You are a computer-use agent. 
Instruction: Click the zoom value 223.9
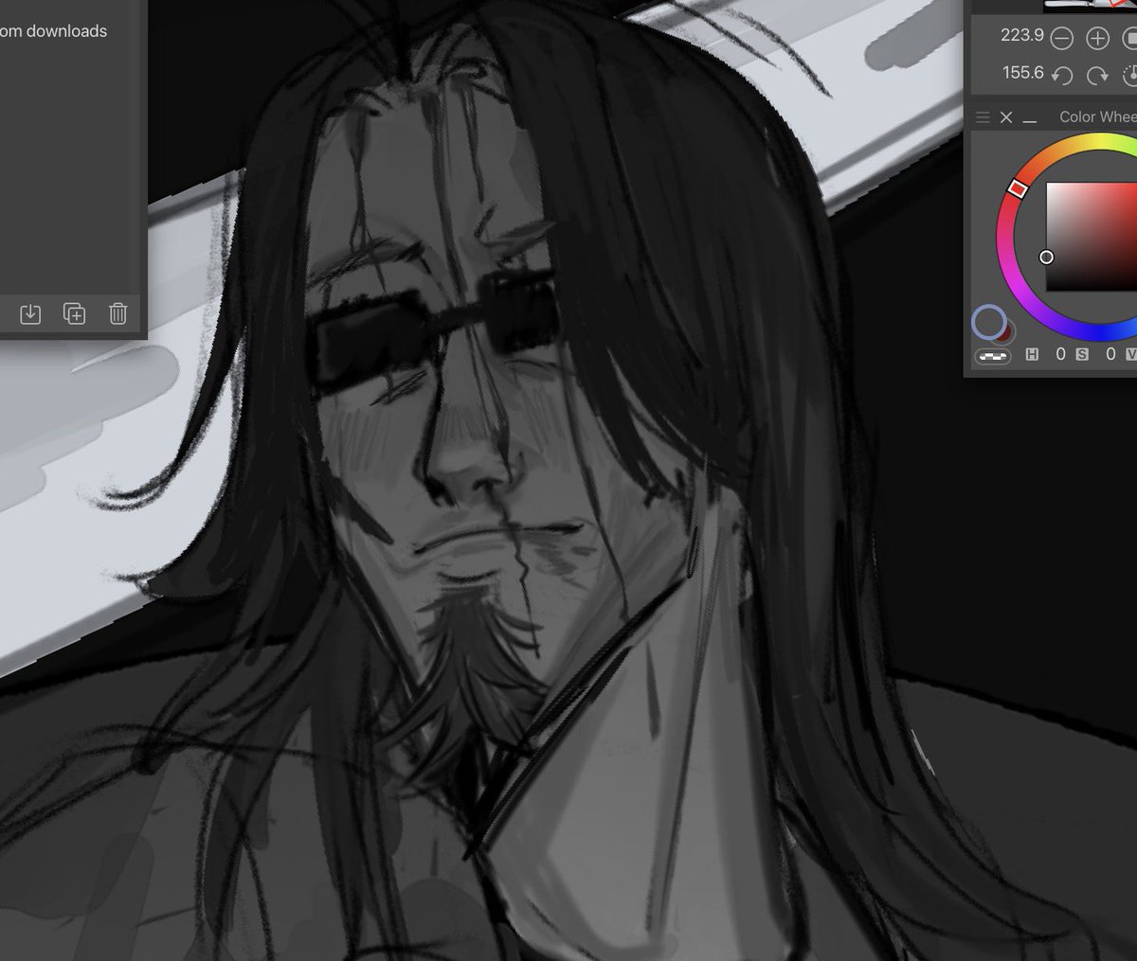1021,36
